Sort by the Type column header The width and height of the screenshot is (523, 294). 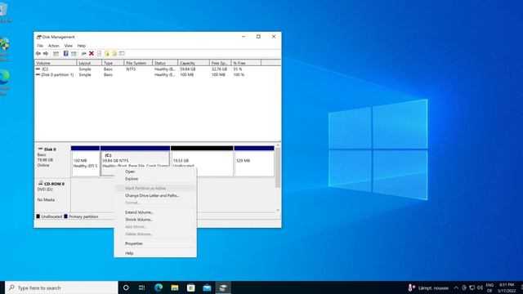[x=113, y=63]
